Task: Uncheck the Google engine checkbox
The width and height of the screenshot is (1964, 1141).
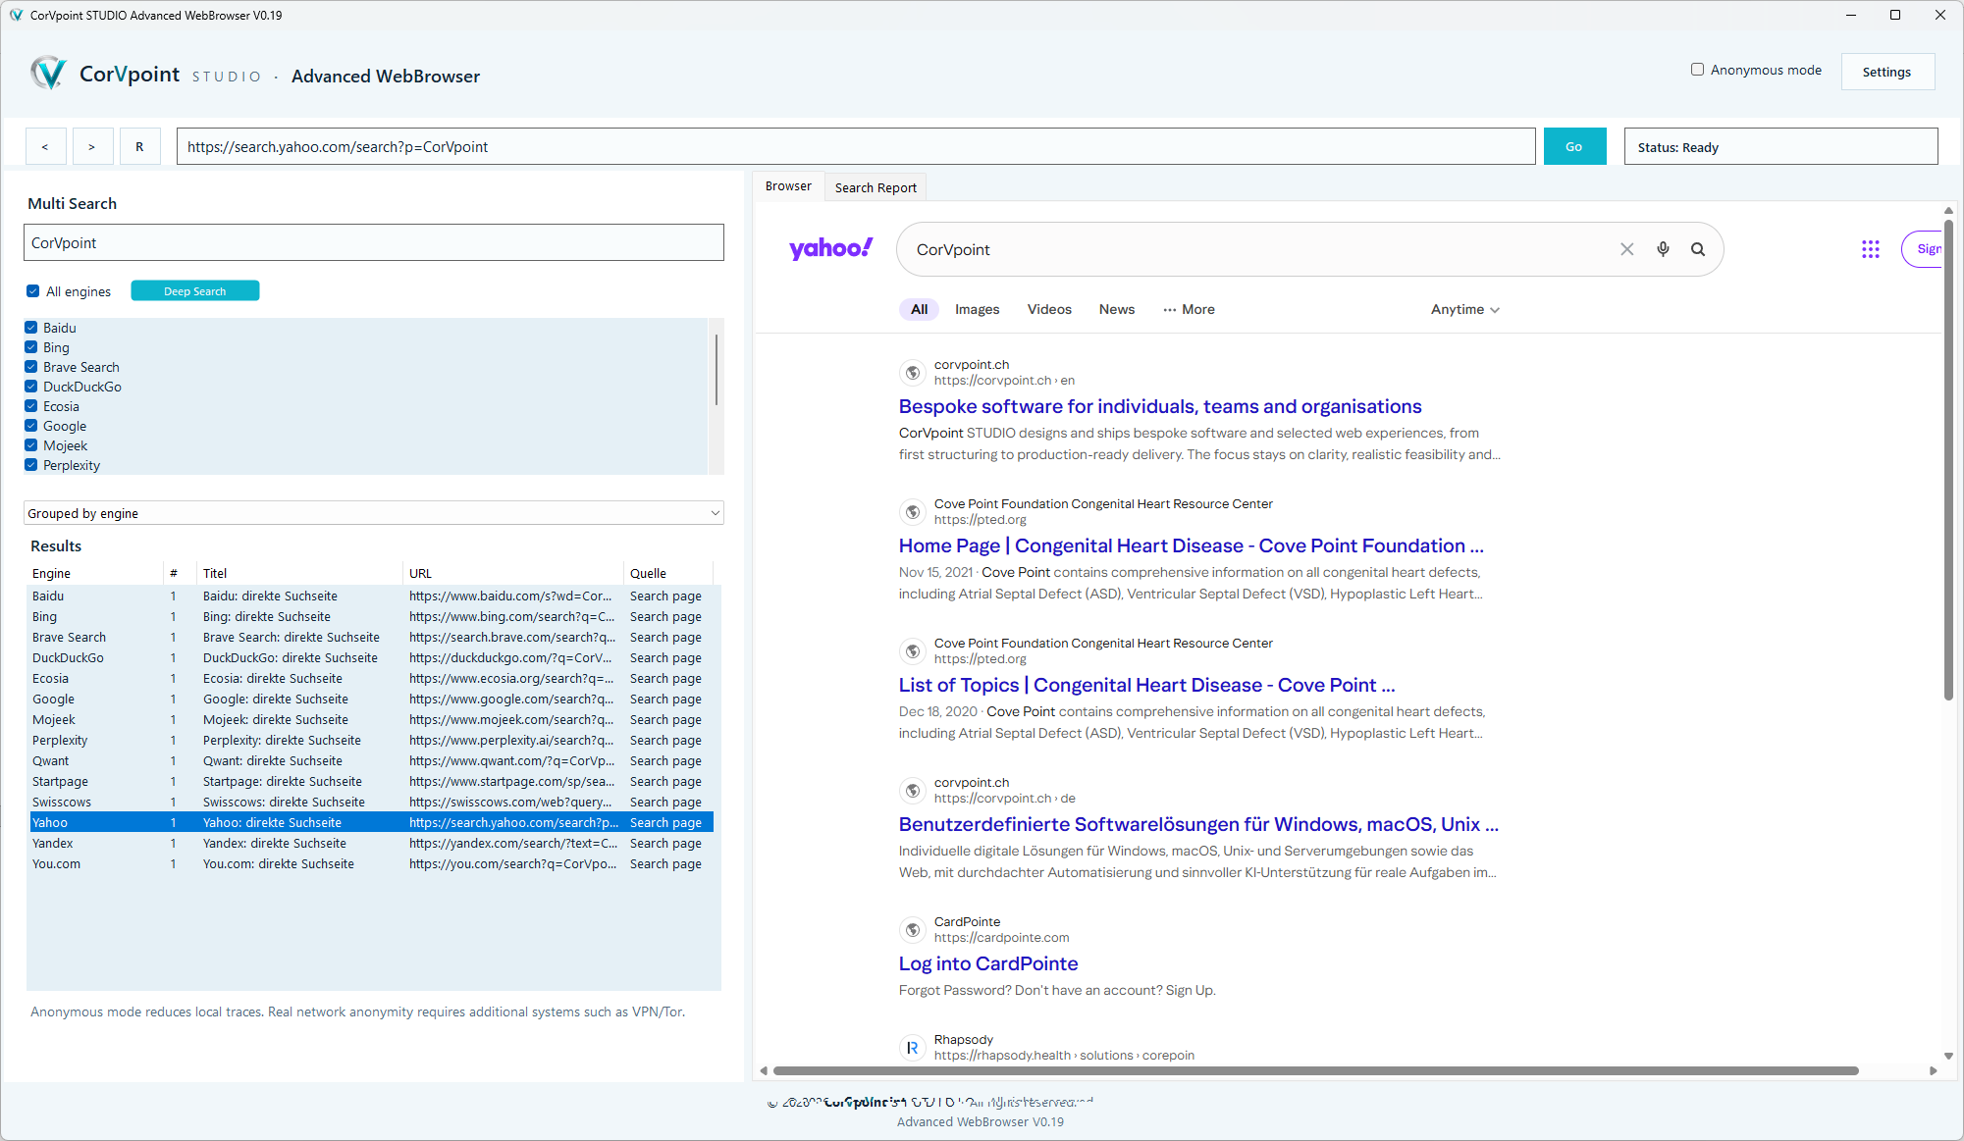Action: tap(31, 426)
